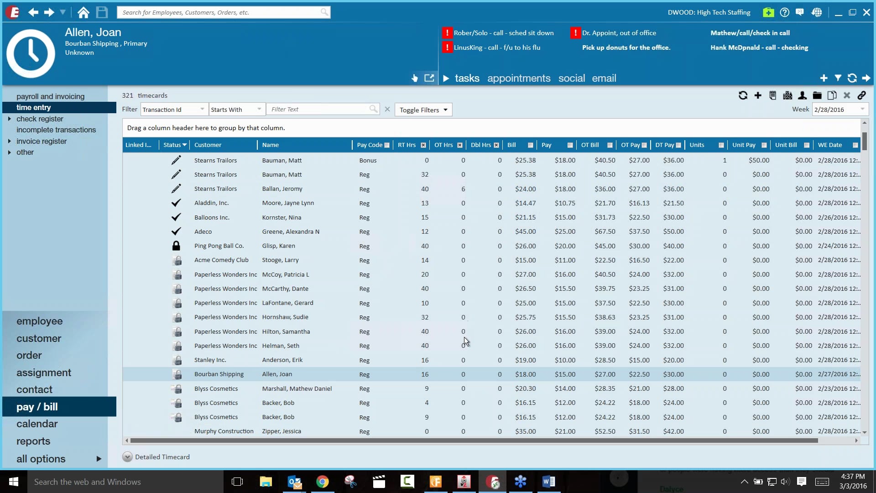Image resolution: width=876 pixels, height=493 pixels.
Task: Toggle the filter box on the Bill column
Action: click(x=530, y=145)
